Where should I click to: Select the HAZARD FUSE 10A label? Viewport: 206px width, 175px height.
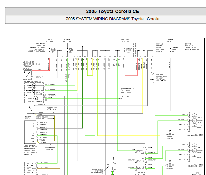pyautogui.click(x=175, y=50)
